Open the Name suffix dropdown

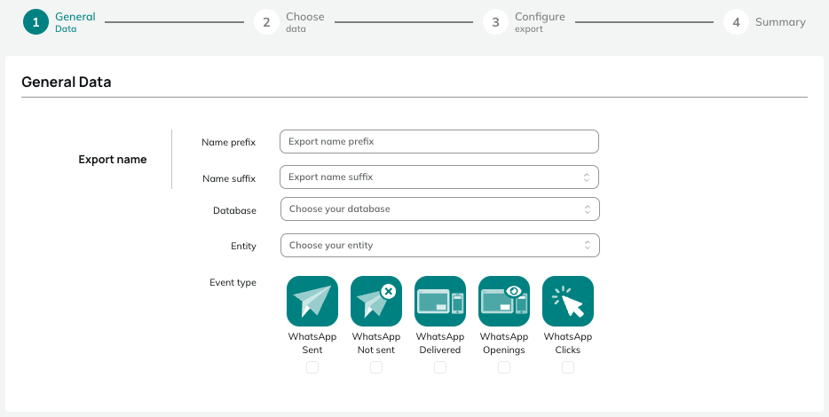pos(438,177)
